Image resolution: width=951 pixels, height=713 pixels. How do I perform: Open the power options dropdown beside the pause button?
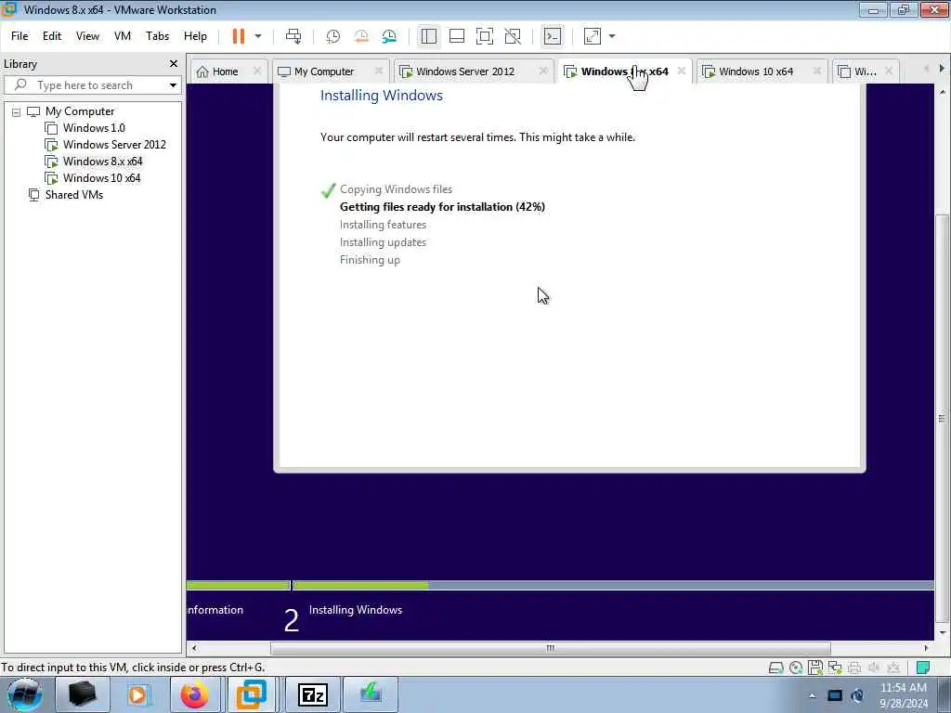coord(258,36)
